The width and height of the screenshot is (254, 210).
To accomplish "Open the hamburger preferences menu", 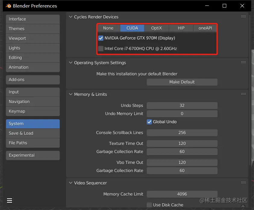I will [x=10, y=200].
